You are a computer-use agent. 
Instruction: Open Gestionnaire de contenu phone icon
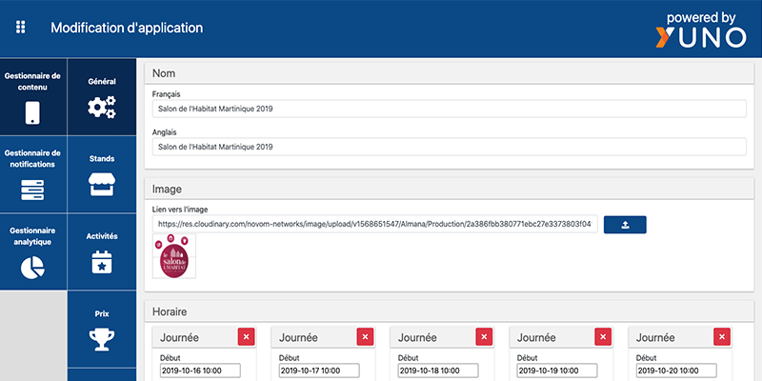pos(32,112)
